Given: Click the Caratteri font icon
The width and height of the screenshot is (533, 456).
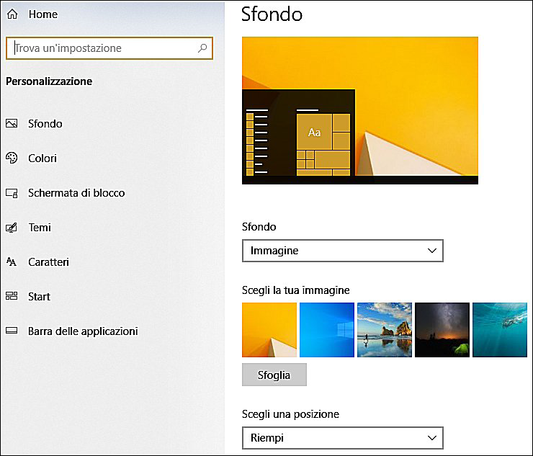Looking at the screenshot, I should 12,262.
